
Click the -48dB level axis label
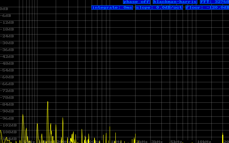[7, 64]
